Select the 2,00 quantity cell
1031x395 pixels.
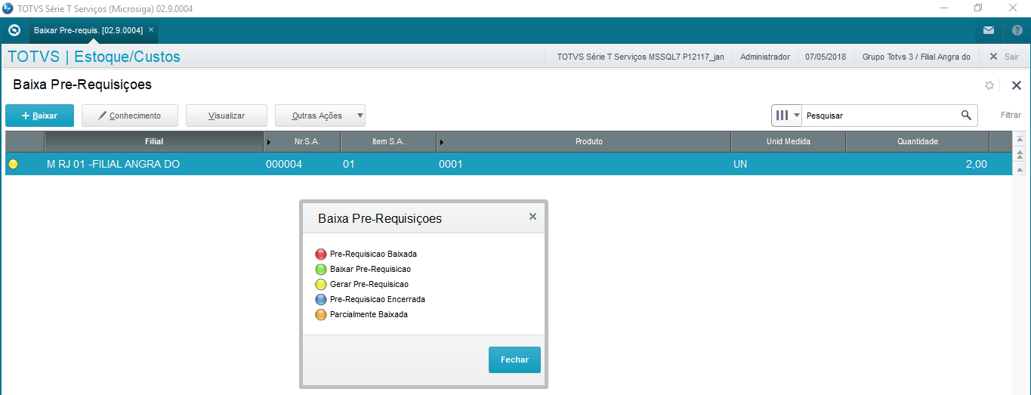[917, 164]
